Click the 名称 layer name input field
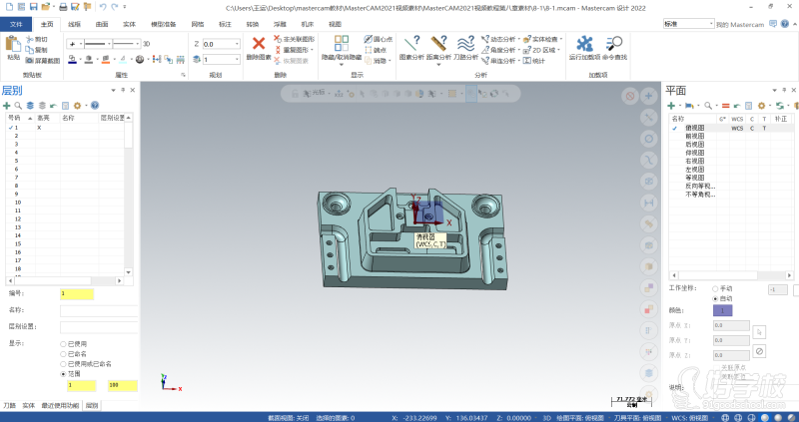 coord(98,310)
